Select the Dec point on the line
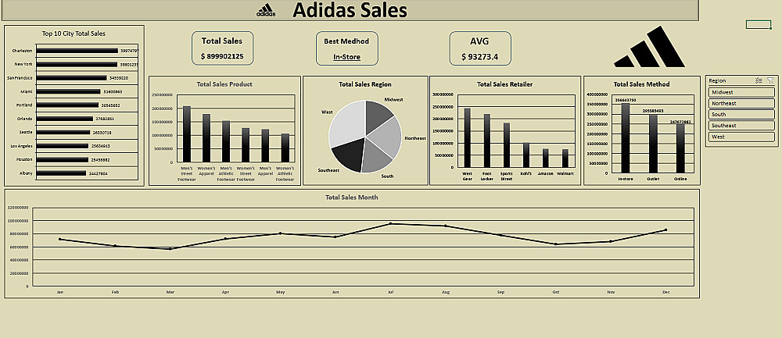This screenshot has width=782, height=338. click(665, 229)
